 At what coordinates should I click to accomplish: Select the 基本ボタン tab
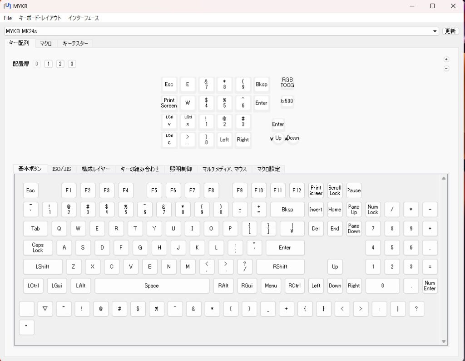click(30, 169)
